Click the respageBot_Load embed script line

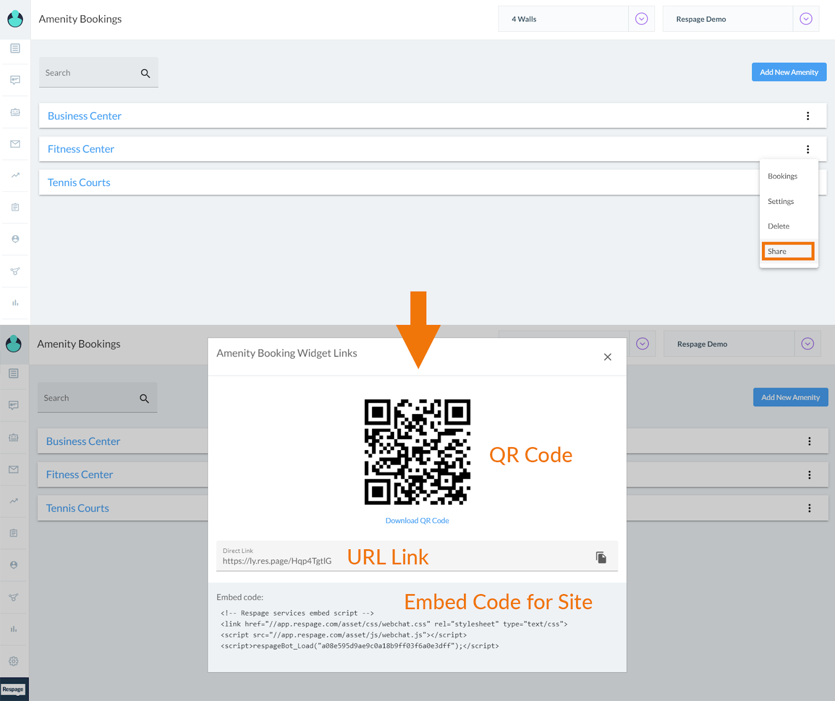[x=360, y=646]
